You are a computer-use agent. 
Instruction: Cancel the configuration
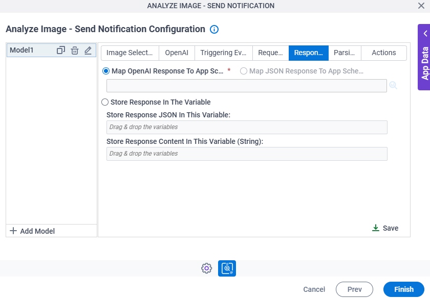pos(314,289)
